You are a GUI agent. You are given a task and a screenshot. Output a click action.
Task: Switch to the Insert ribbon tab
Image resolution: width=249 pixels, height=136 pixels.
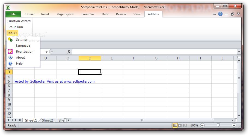pos(45,14)
